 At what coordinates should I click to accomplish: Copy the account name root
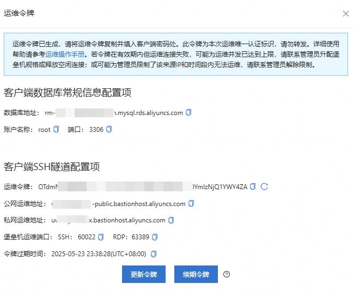pos(56,129)
